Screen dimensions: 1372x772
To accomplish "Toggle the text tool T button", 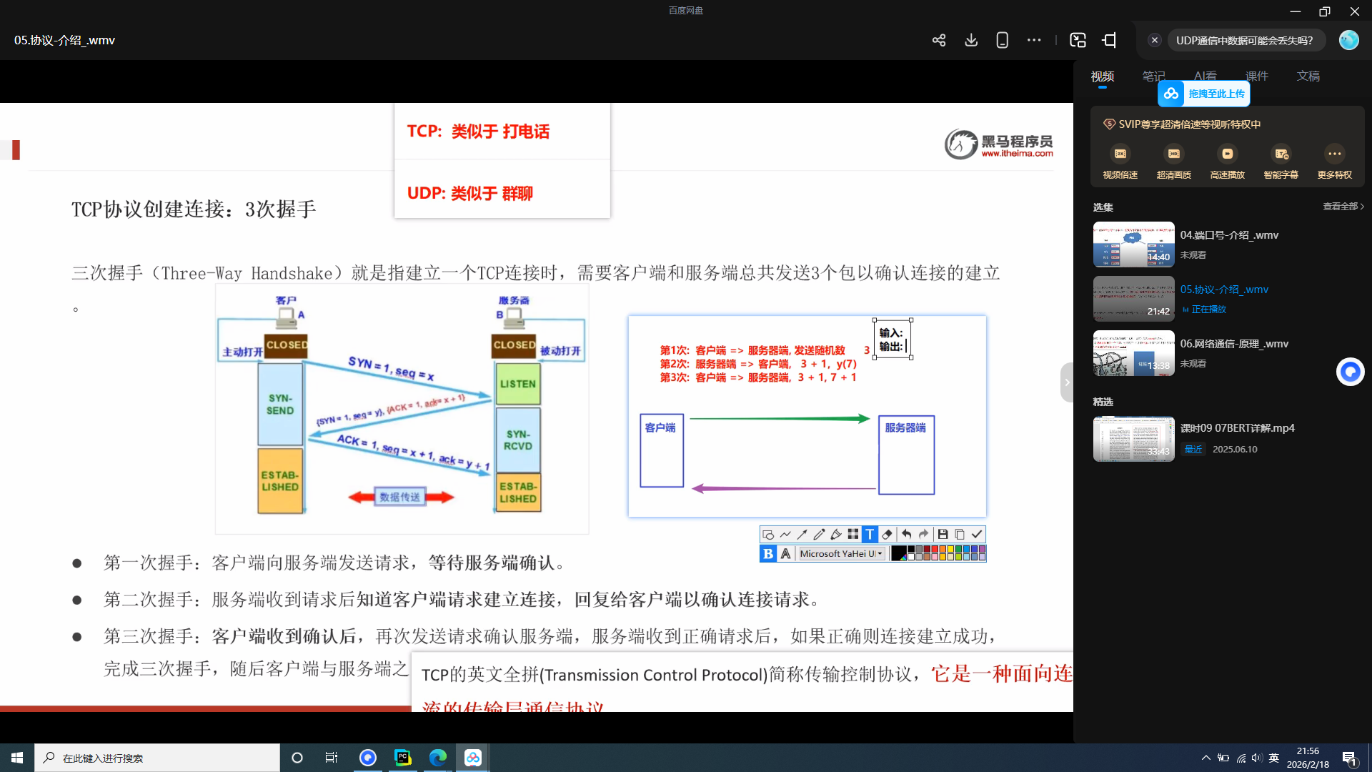I will pos(870,534).
